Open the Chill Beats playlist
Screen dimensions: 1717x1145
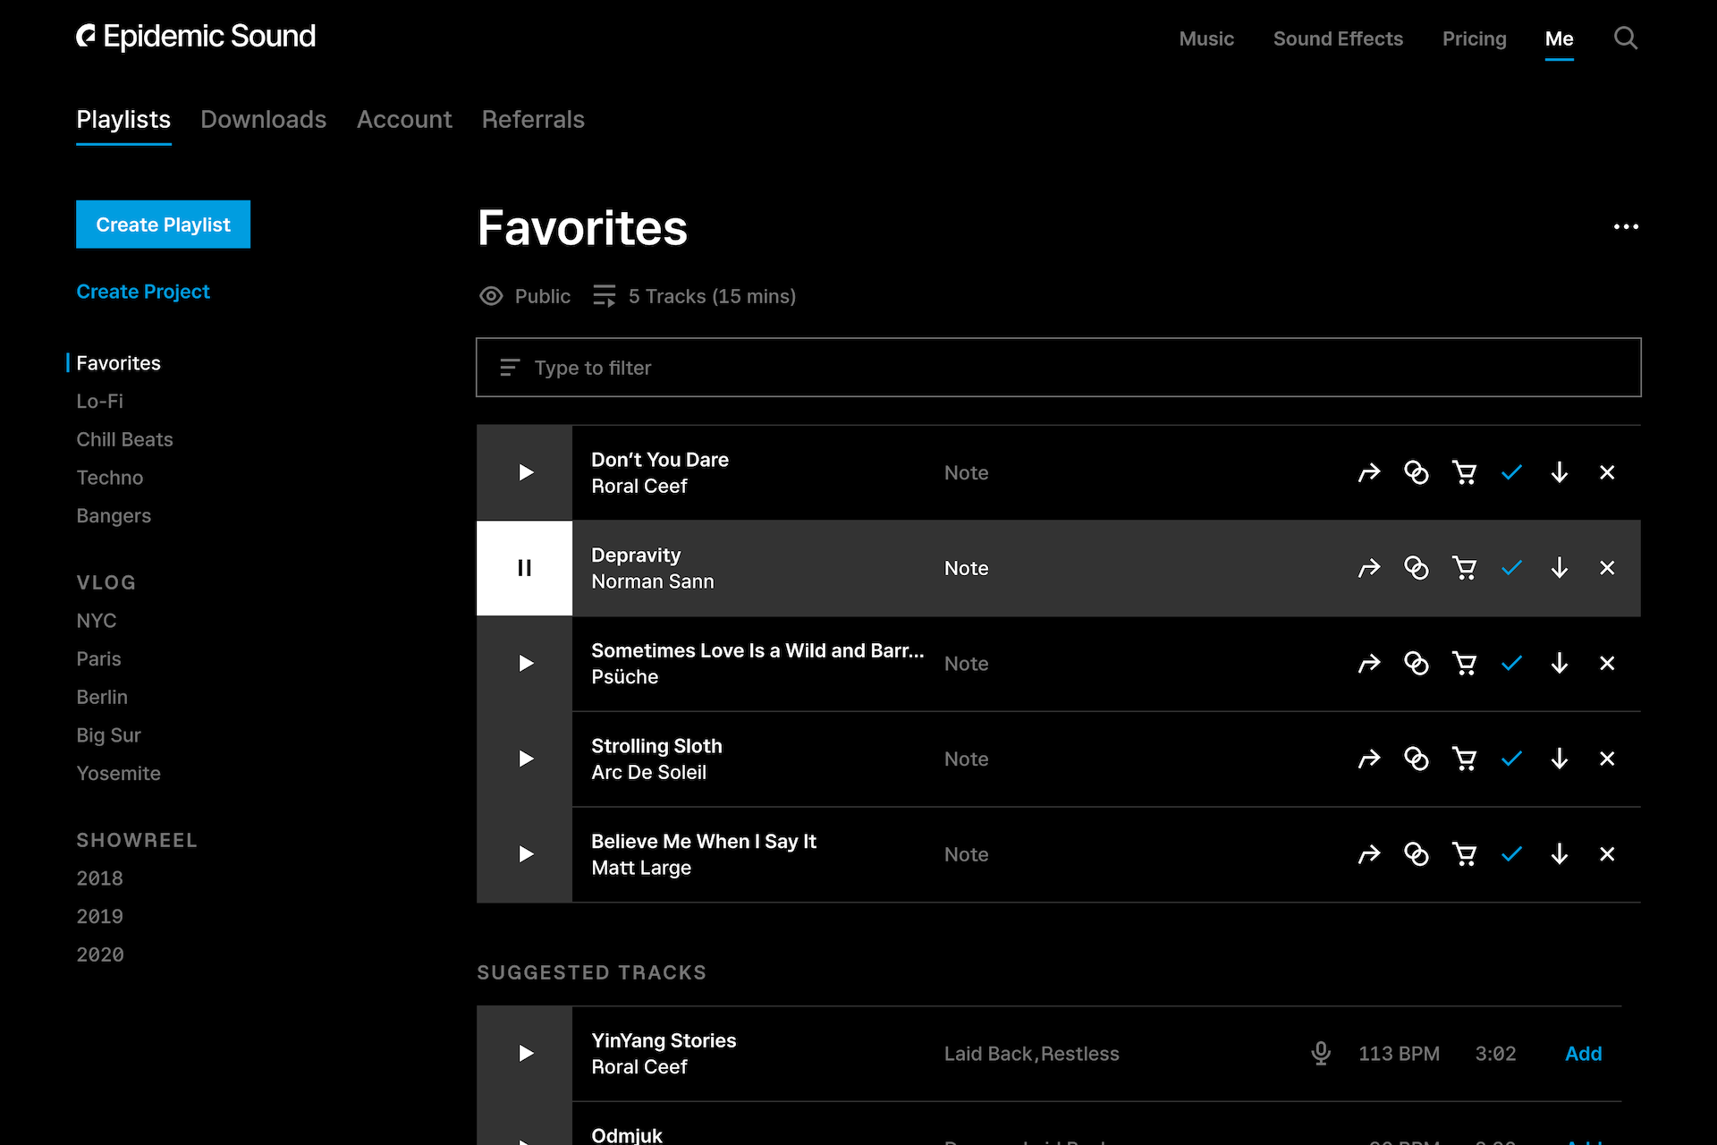(x=124, y=439)
